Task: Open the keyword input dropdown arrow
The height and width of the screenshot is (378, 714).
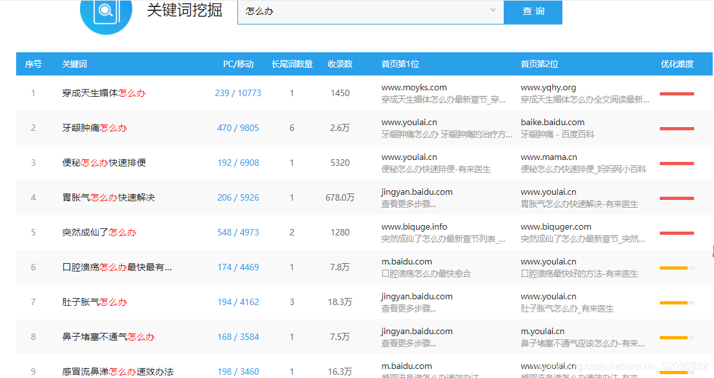Action: click(x=493, y=10)
